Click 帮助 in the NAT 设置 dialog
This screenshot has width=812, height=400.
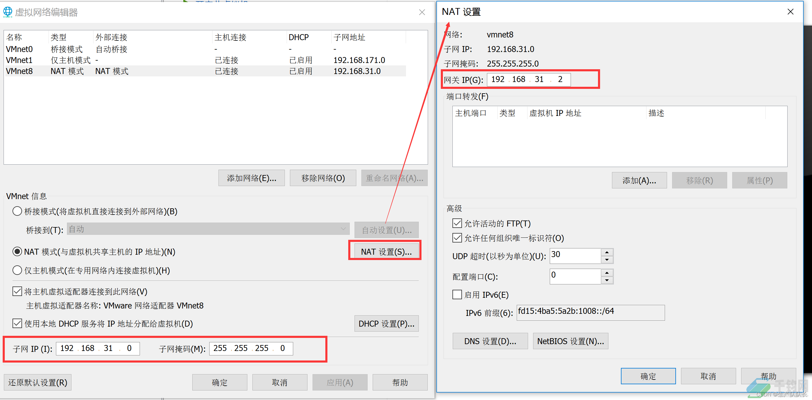click(769, 376)
